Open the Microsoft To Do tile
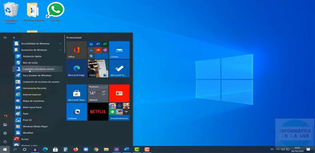 coord(119,69)
